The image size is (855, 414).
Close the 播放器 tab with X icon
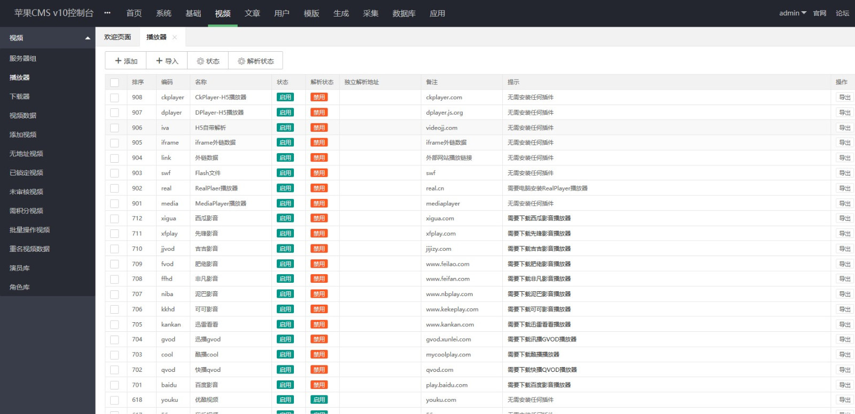(x=175, y=37)
